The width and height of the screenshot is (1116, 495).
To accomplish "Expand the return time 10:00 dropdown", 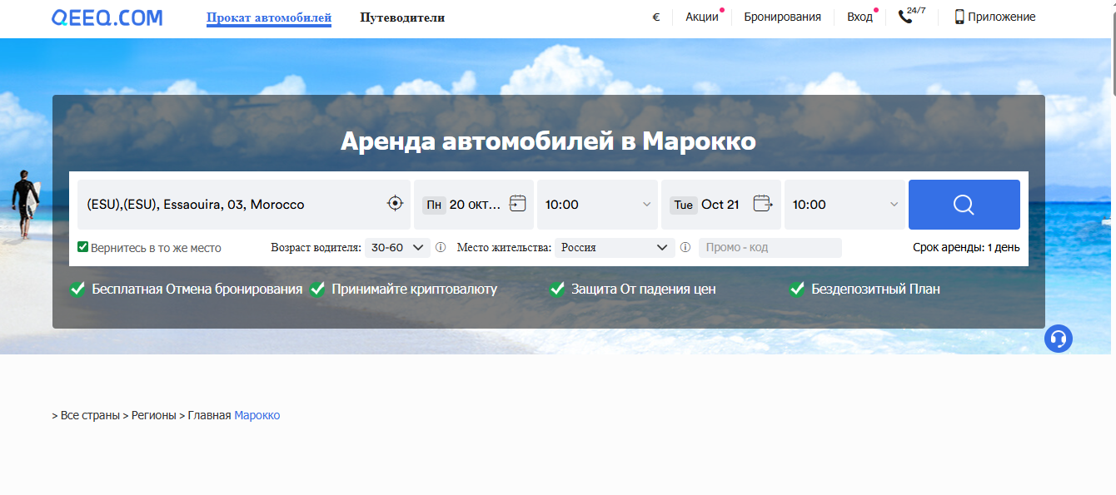I will pyautogui.click(x=844, y=205).
